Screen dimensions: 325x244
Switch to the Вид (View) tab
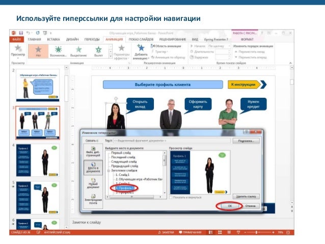(195, 39)
